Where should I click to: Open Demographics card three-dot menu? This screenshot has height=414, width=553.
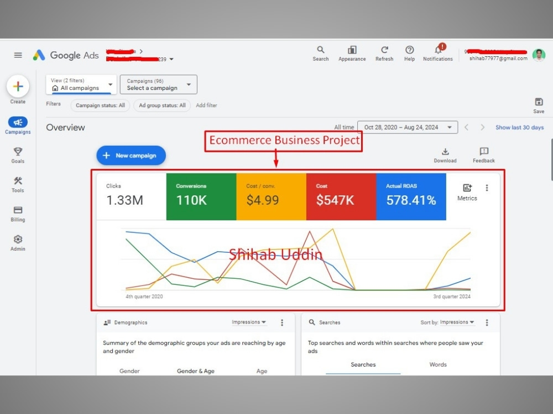click(282, 322)
